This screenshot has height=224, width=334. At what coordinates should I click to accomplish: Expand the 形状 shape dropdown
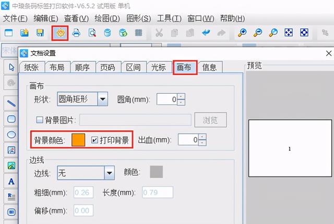[x=103, y=99]
